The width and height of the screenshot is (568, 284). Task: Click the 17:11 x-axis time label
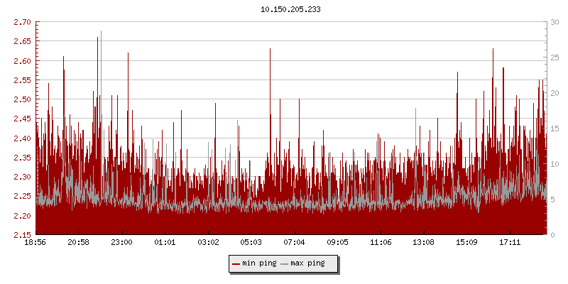click(x=510, y=243)
